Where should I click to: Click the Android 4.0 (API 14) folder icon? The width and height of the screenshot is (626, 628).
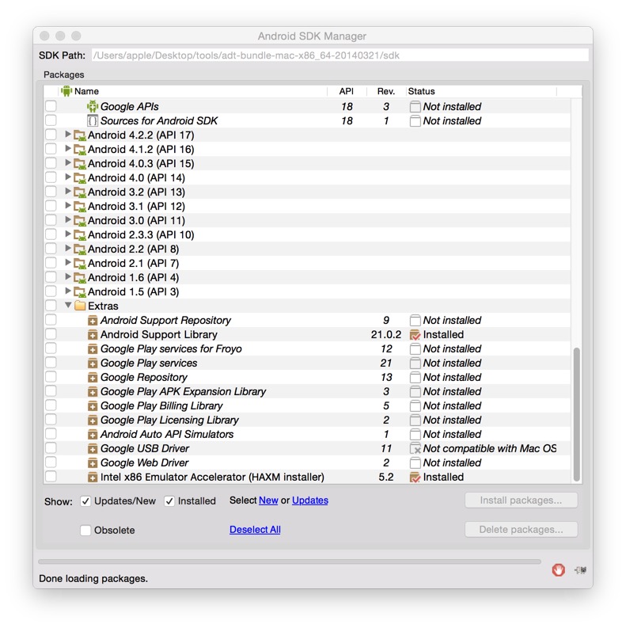point(80,178)
